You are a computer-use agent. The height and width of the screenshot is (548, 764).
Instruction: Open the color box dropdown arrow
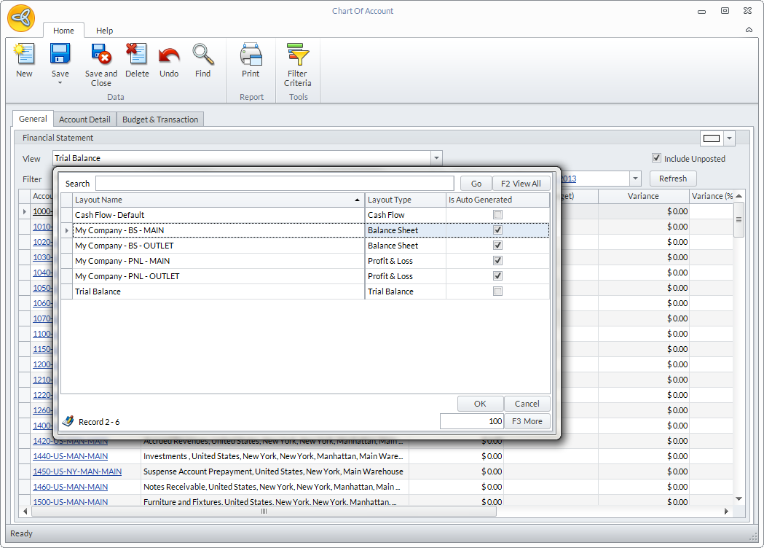point(729,138)
